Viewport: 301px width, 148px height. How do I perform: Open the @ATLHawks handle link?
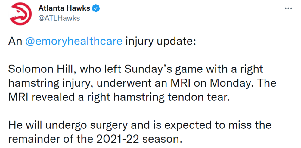(59, 18)
